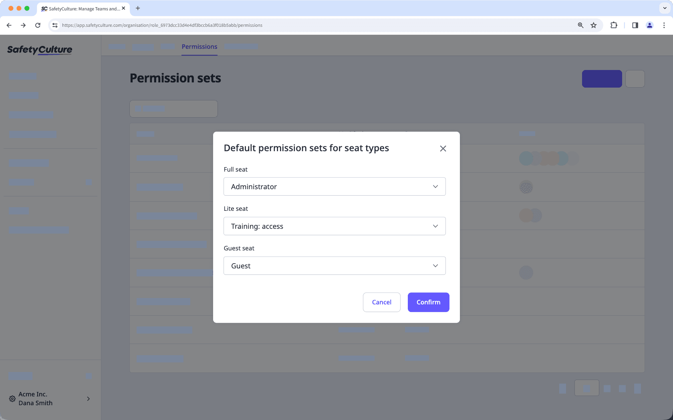Click the SafetyCulture logo
The image size is (673, 420).
tap(39, 50)
